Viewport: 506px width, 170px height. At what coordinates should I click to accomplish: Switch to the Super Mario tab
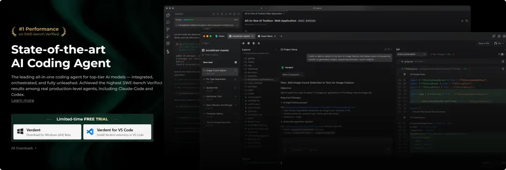click(x=266, y=36)
